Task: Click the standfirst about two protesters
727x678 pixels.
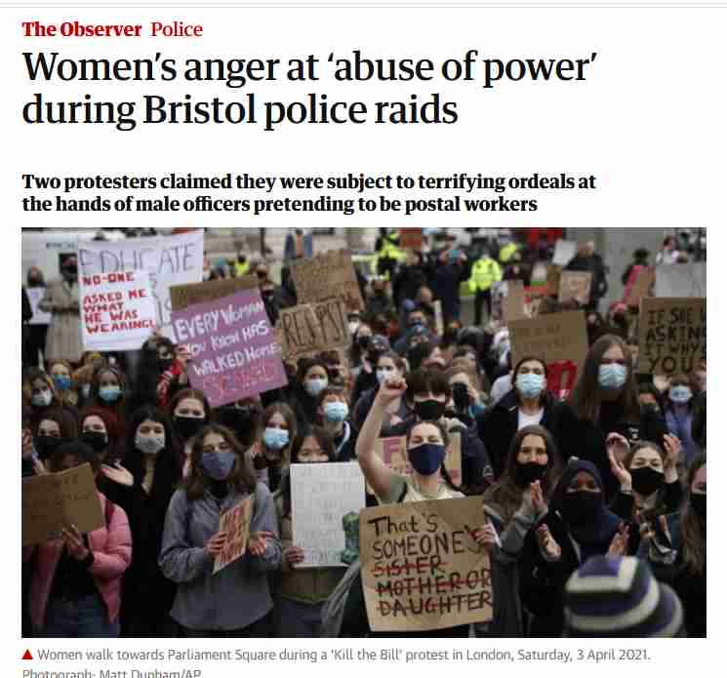Action: (308, 193)
